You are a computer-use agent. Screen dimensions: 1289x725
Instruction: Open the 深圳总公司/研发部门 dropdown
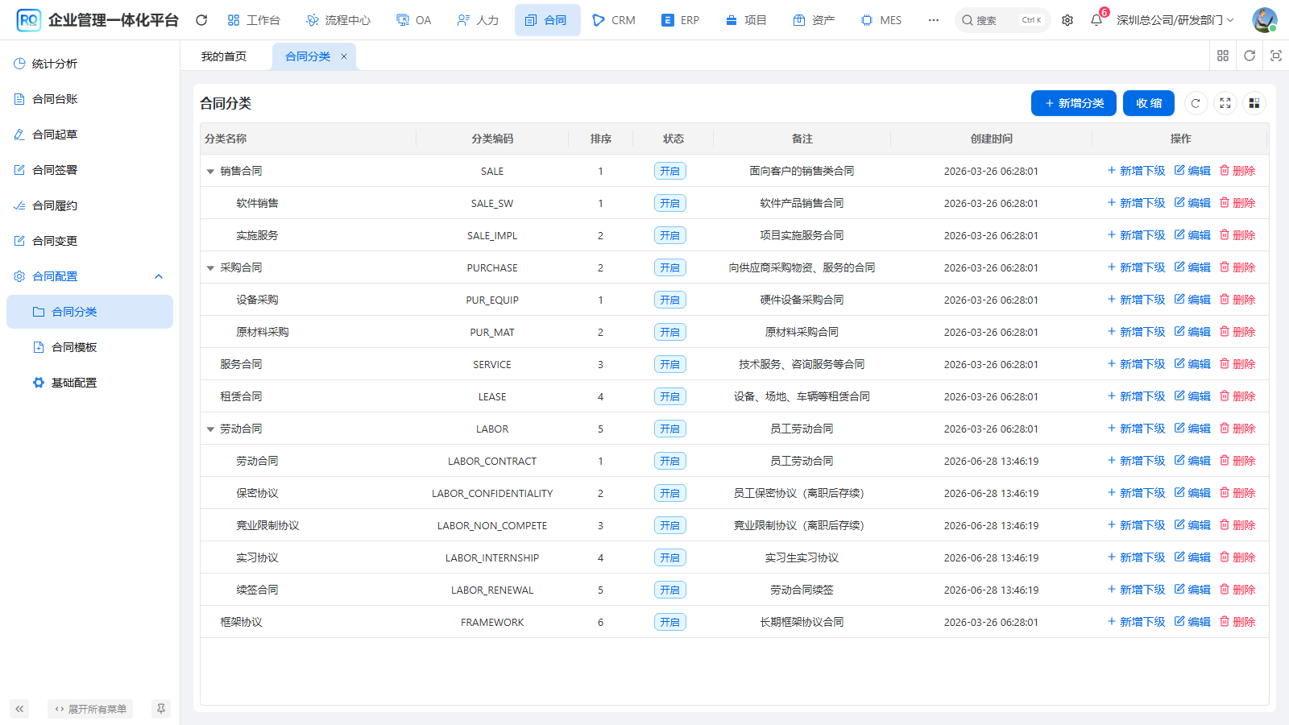click(1175, 20)
